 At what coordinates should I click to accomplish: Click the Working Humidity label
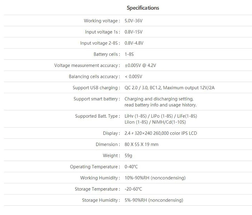100,178
